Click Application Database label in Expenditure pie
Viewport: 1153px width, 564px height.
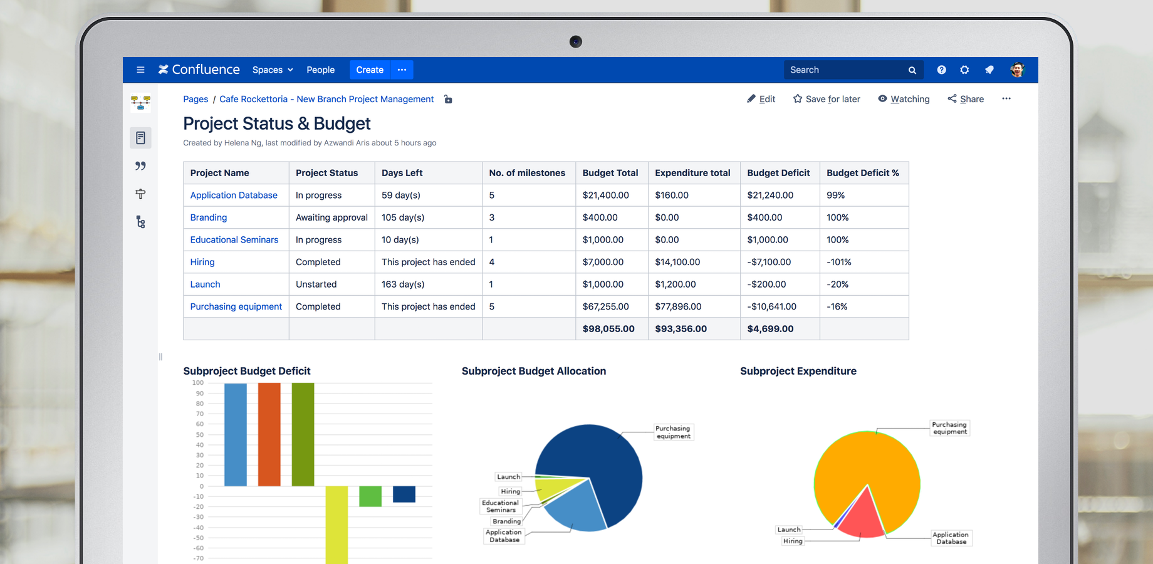(x=951, y=538)
